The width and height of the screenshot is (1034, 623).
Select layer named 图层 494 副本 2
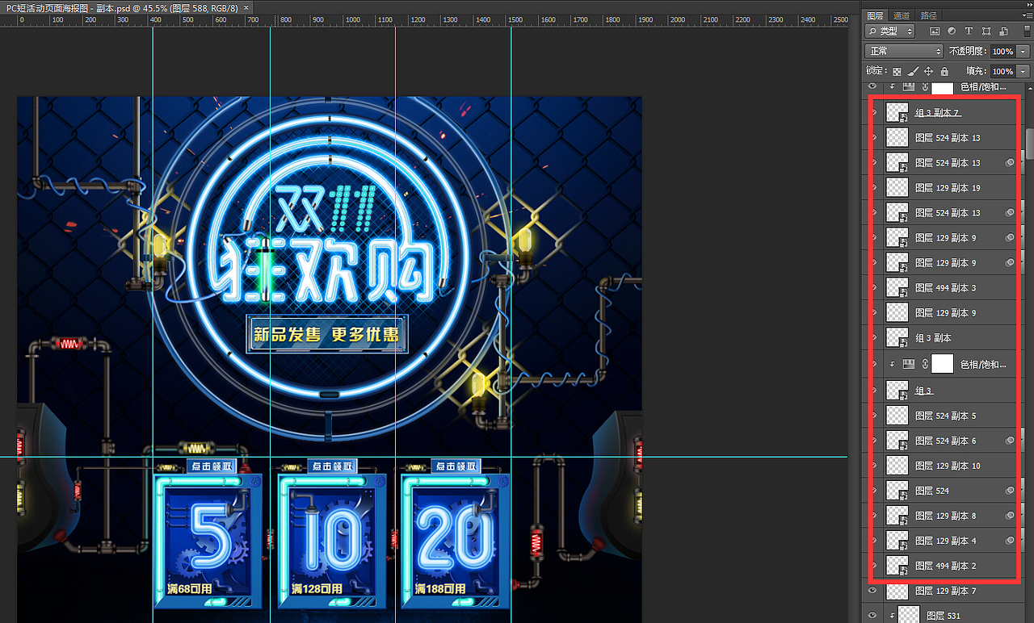click(945, 567)
